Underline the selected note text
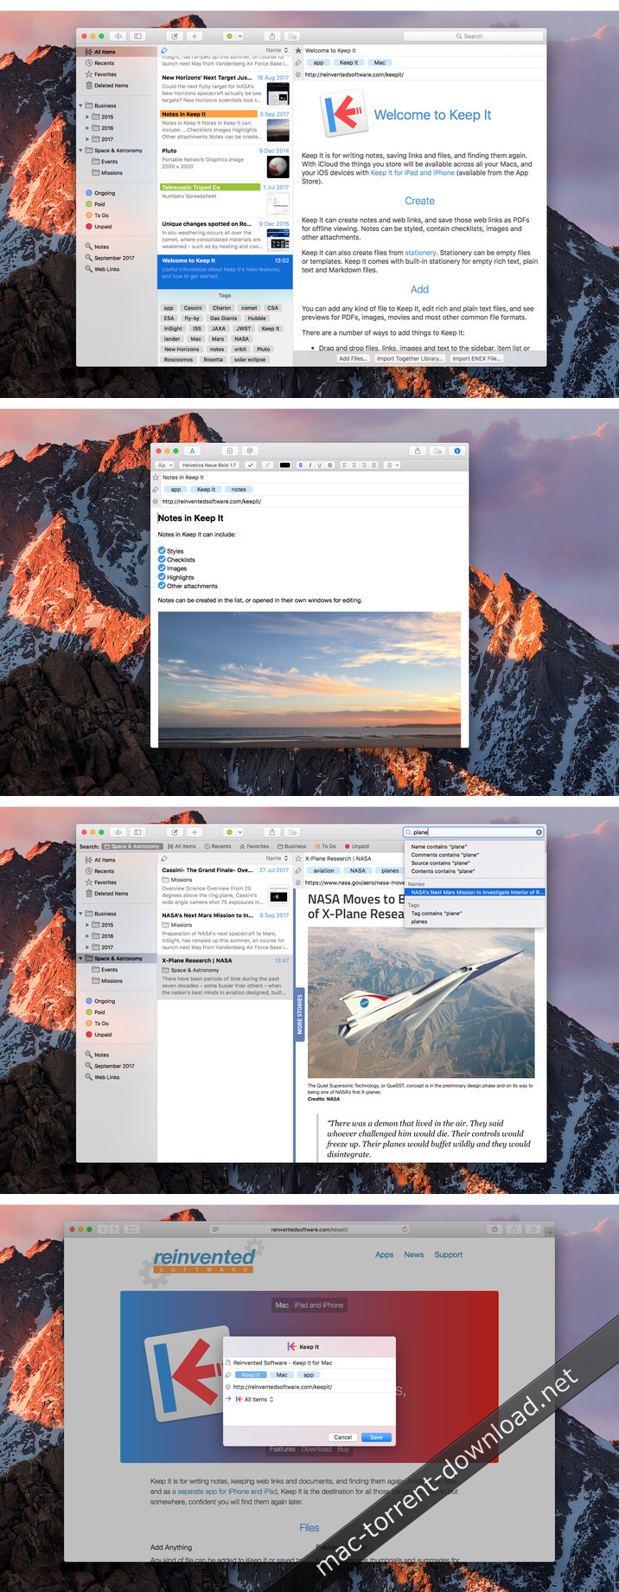Screen dimensions: 619x1592 pos(319,465)
